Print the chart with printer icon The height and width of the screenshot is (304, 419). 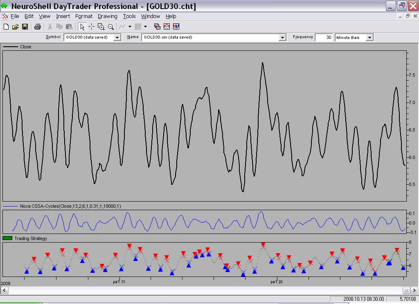(37, 27)
